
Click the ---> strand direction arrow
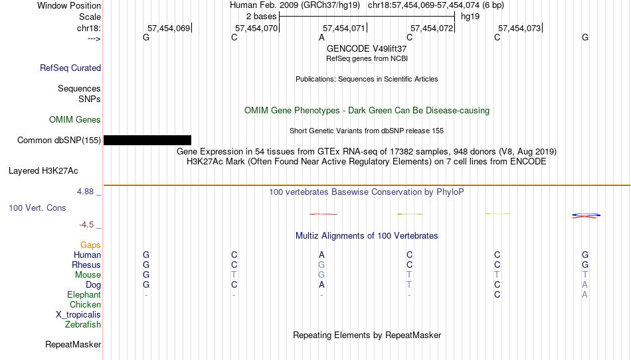coord(94,38)
